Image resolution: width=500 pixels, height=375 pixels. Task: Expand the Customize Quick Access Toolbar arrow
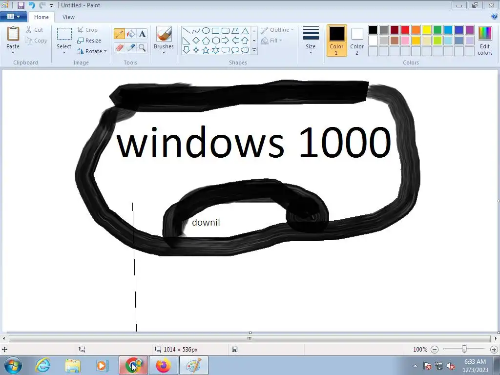click(x=51, y=5)
